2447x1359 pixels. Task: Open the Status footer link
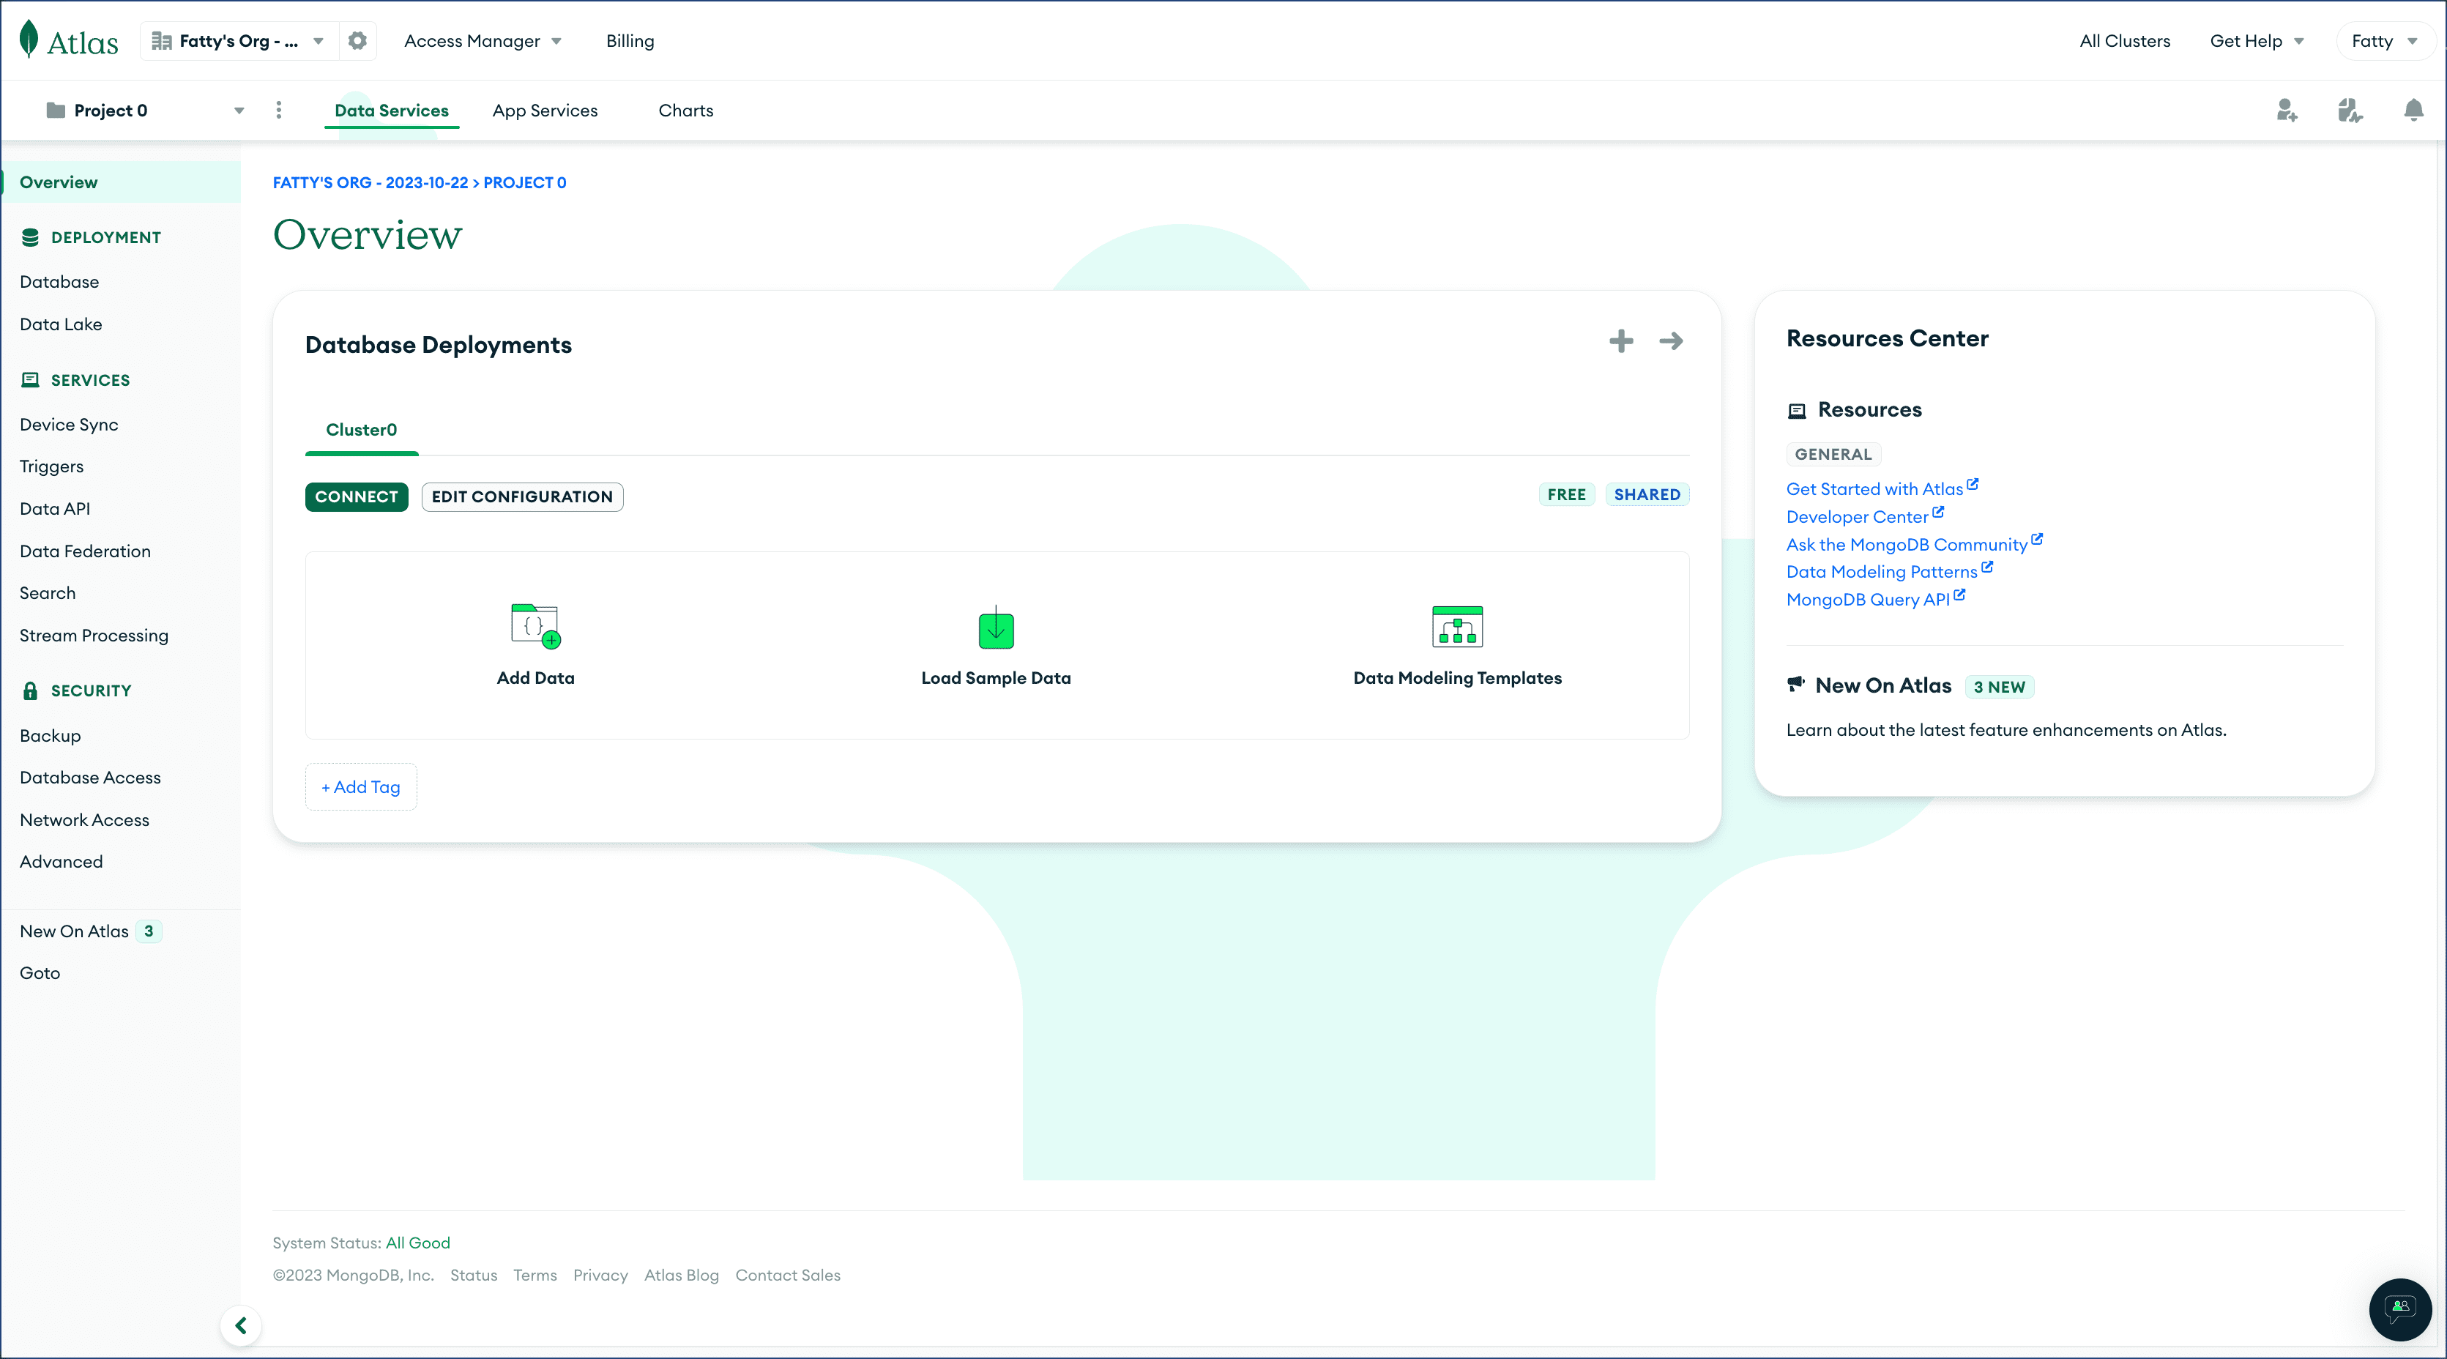[x=474, y=1276]
